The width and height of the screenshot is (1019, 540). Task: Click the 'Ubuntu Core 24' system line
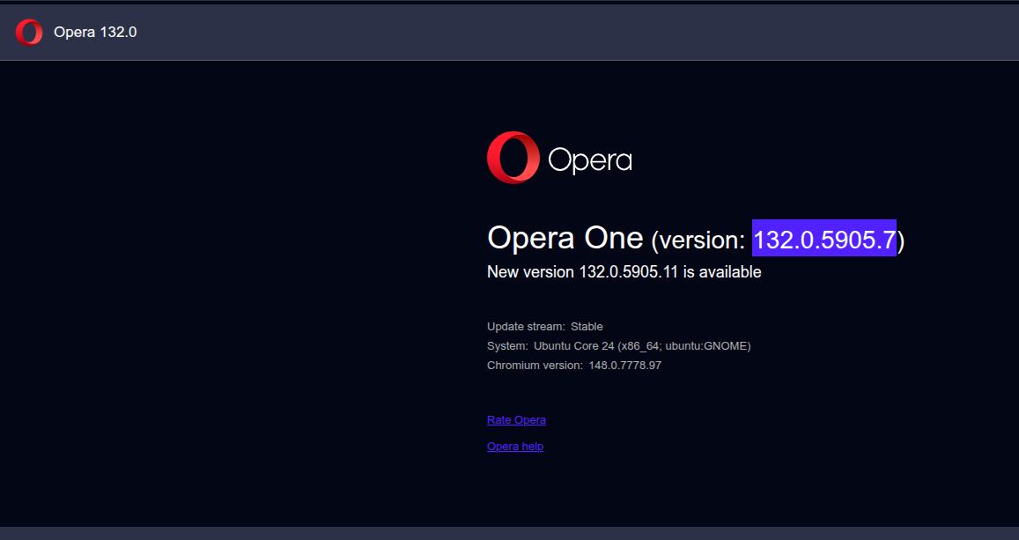[618, 345]
